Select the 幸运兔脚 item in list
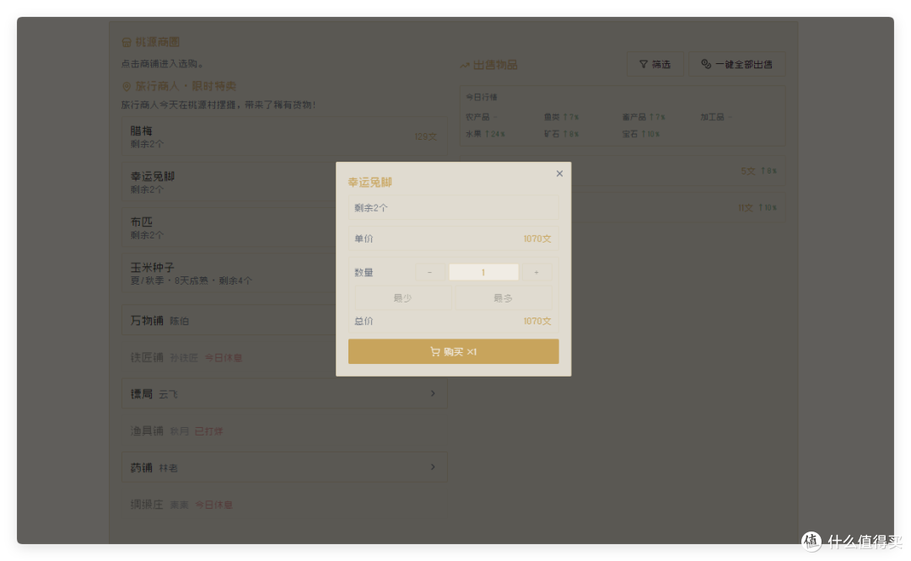The width and height of the screenshot is (911, 561). [229, 182]
